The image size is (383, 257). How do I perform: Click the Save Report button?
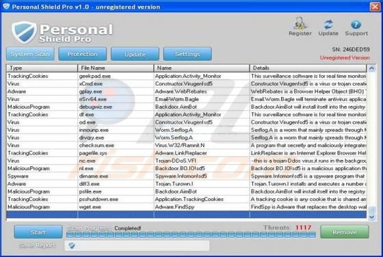37,245
